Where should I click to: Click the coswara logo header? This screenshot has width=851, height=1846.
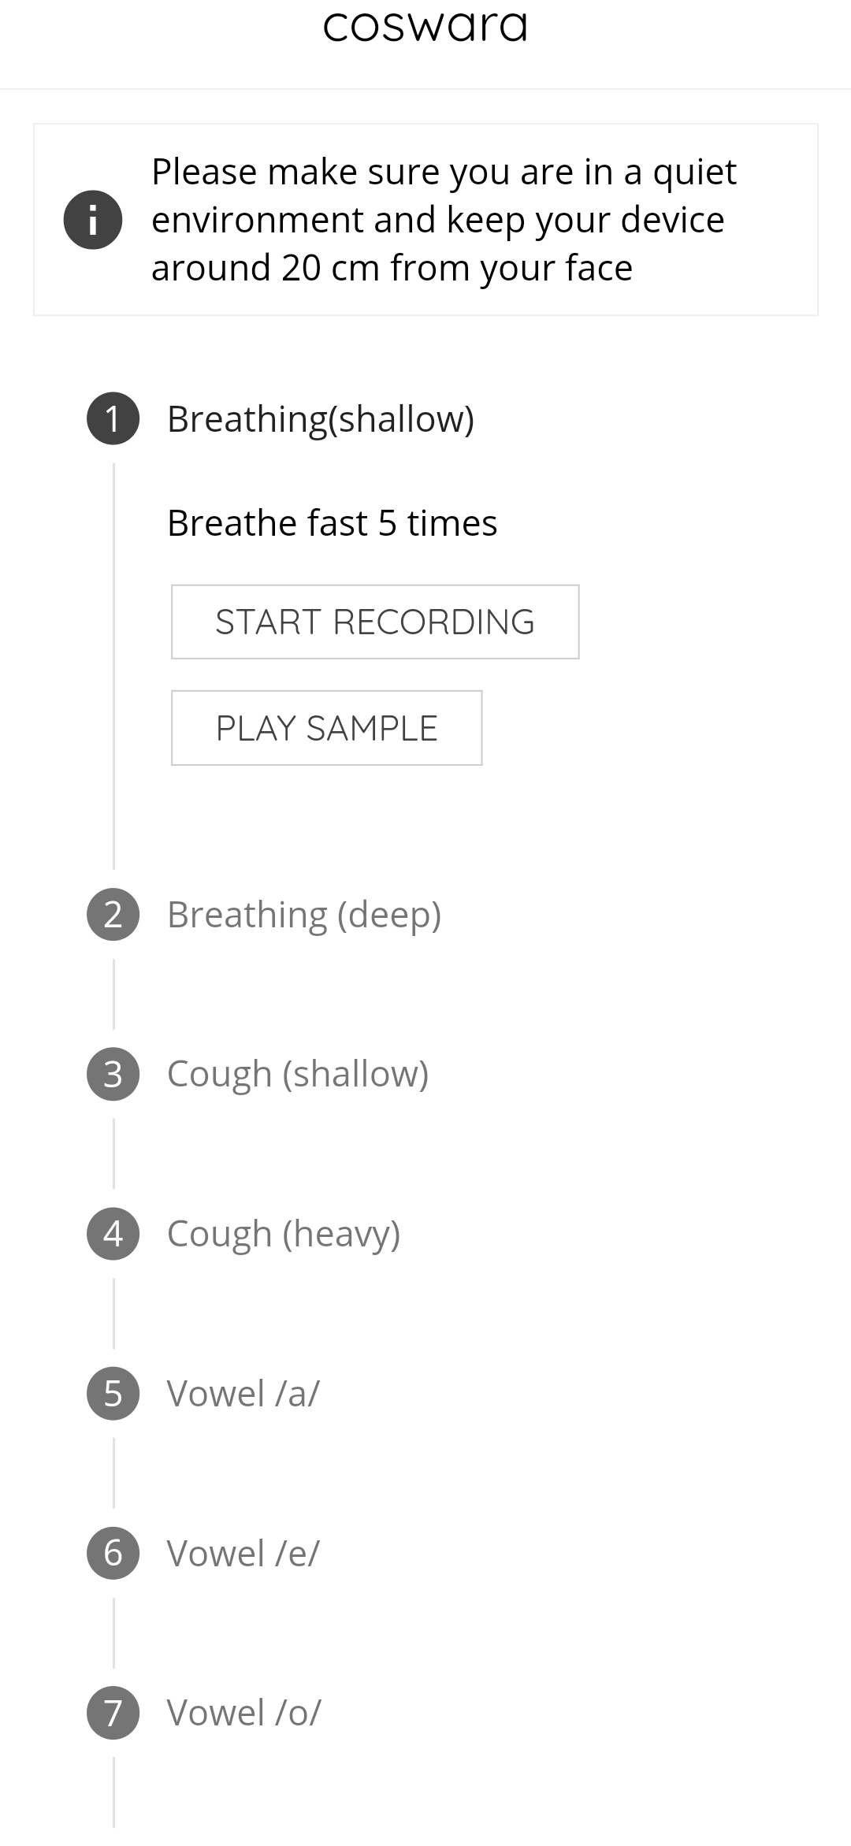click(x=425, y=25)
